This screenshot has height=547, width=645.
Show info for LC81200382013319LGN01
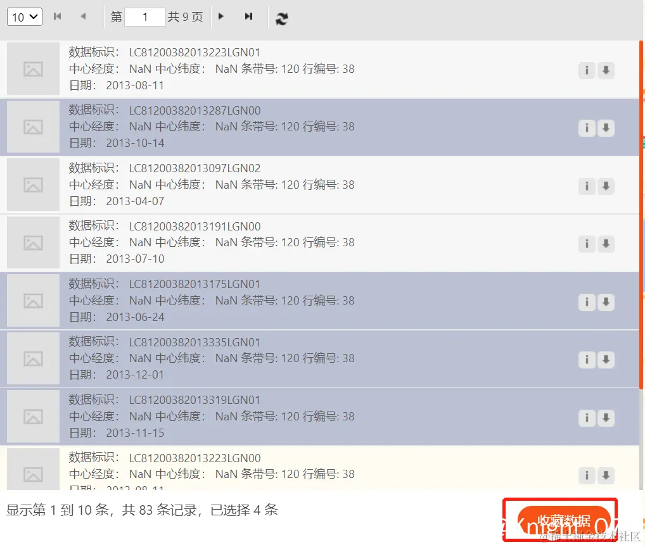587,418
